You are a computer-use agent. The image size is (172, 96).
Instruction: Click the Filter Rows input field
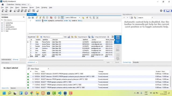pyautogui.click(x=57, y=37)
